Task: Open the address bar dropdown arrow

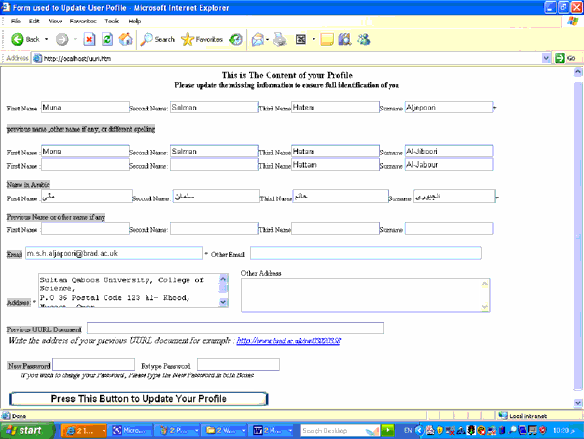Action: coord(546,58)
